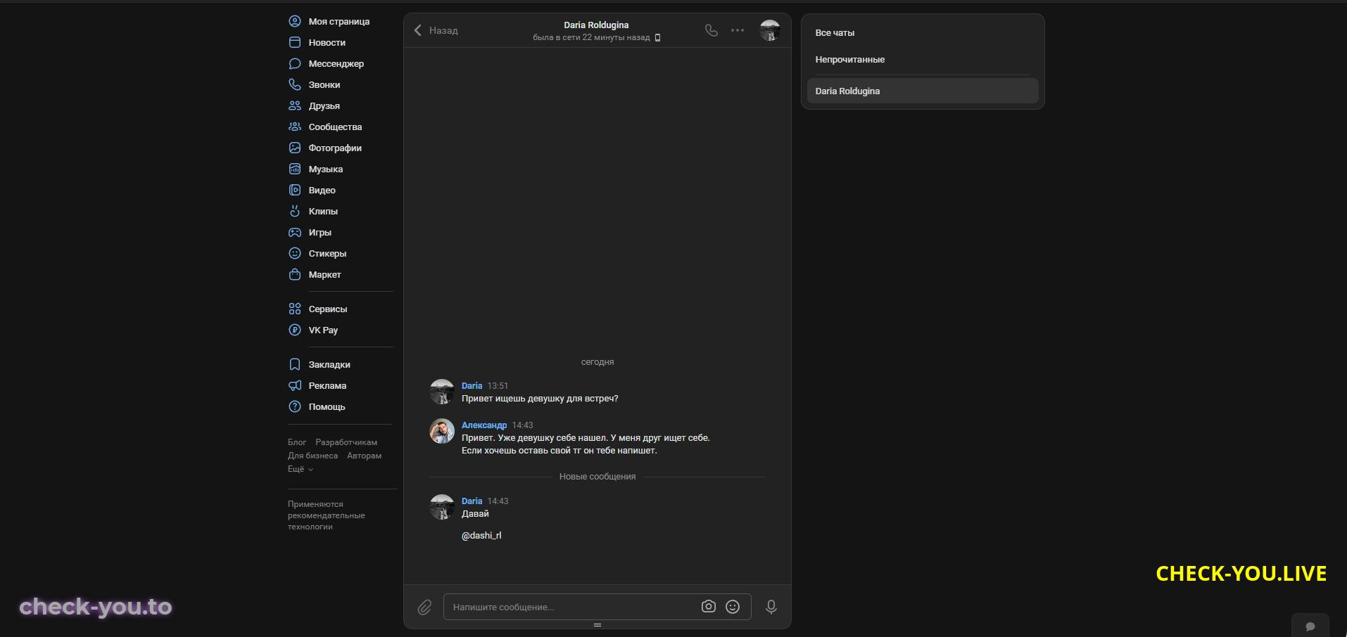This screenshot has width=1347, height=637.
Task: Open the emoji picker smiley icon
Action: [x=733, y=607]
